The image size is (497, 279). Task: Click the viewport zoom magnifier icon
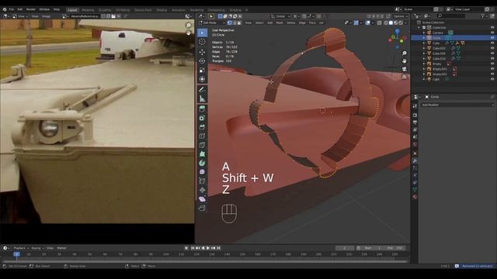coord(404,53)
